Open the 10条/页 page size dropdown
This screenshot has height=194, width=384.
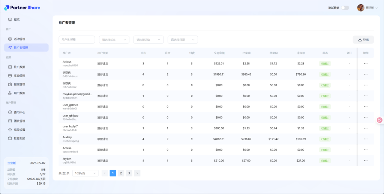pos(85,173)
